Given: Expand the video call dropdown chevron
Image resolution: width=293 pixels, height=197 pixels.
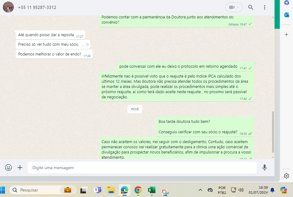Looking at the screenshot, I should click(x=239, y=7).
